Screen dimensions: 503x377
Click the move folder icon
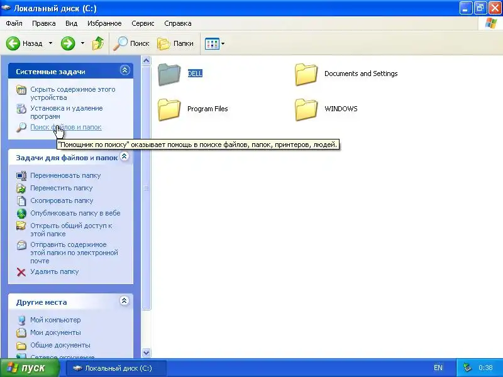[21, 188]
